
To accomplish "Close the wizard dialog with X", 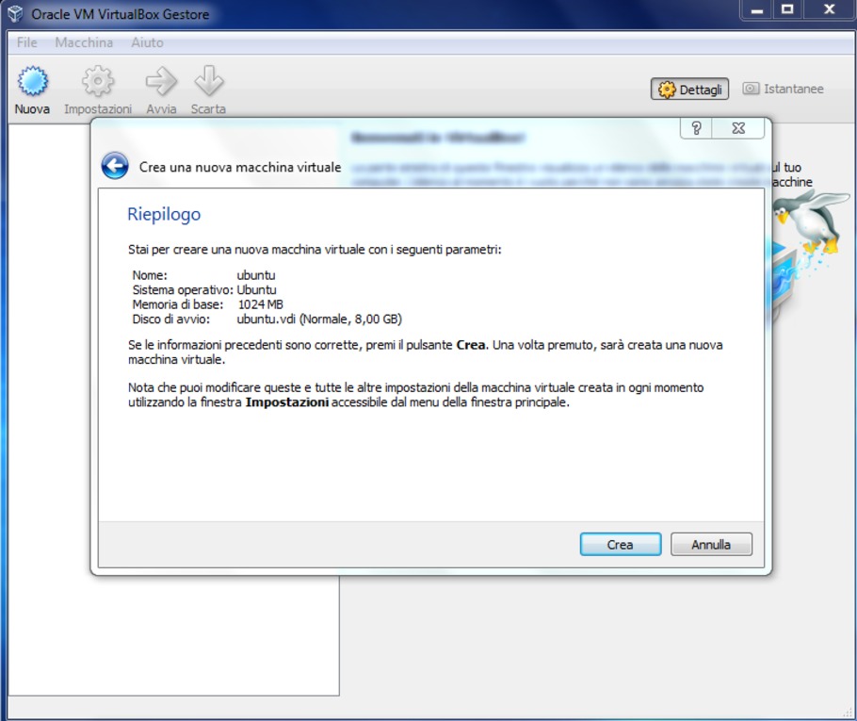I will 737,128.
